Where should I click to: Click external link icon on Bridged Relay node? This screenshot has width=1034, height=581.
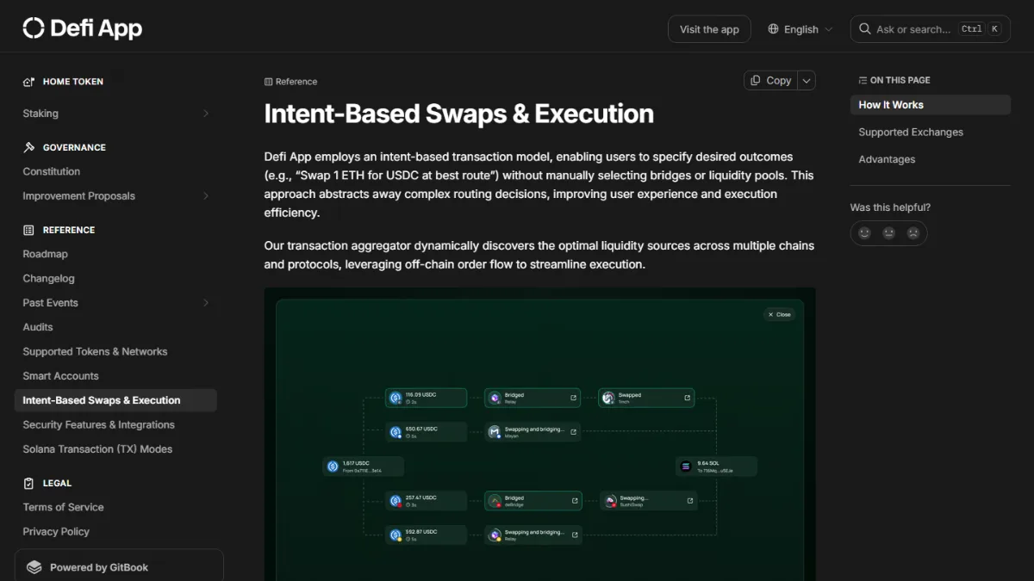click(x=573, y=398)
